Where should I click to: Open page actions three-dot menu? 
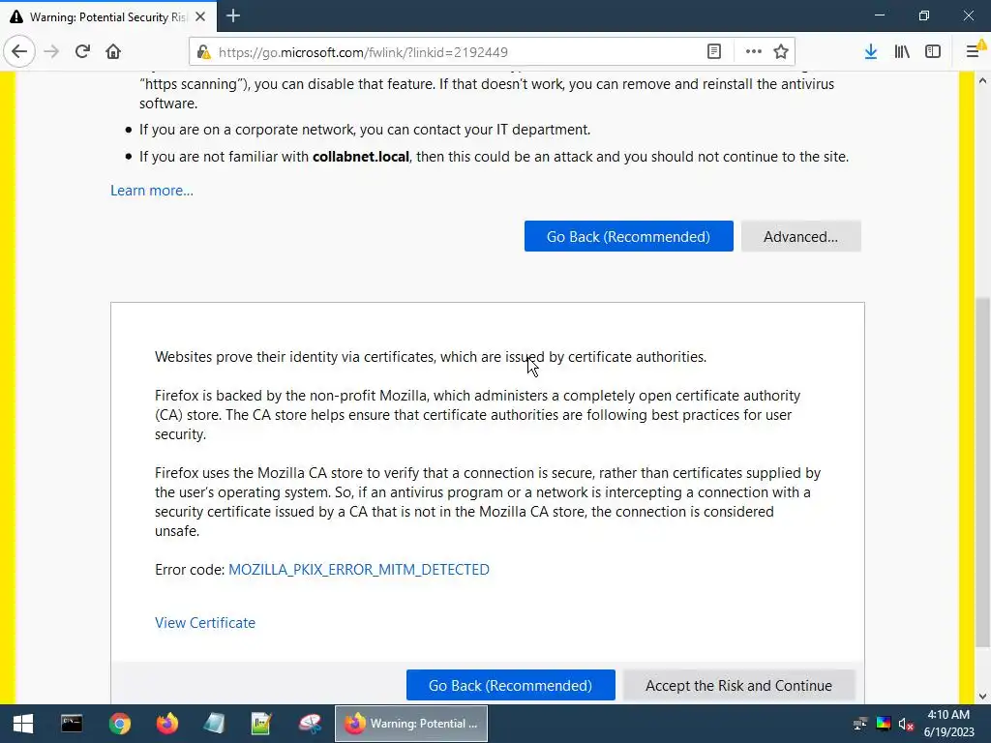coord(753,52)
